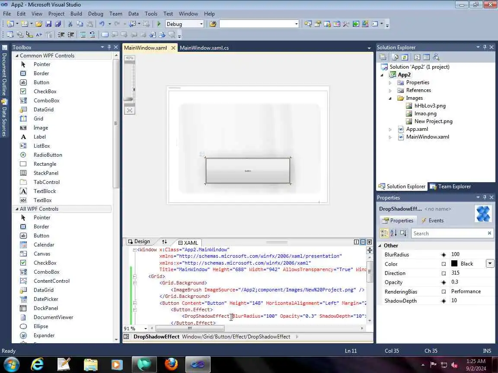Click the Undo arrow icon
Screen dimensions: 498x373
(102, 24)
